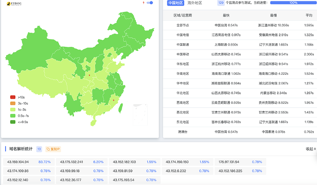317x185 pixels.
Task: Click IP 43.174.109.86
Action: click(x=18, y=171)
